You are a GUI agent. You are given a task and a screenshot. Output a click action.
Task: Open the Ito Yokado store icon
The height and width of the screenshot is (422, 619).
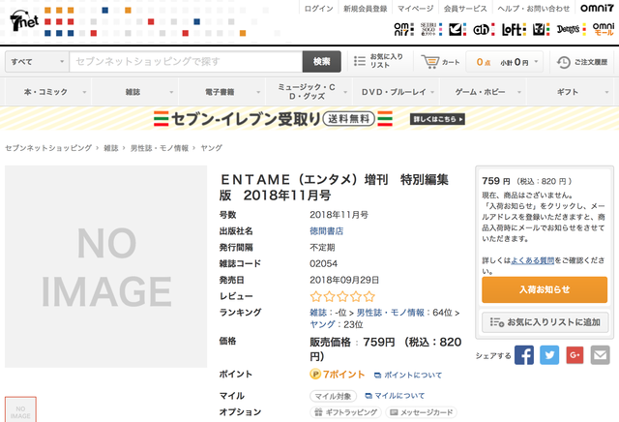(457, 29)
